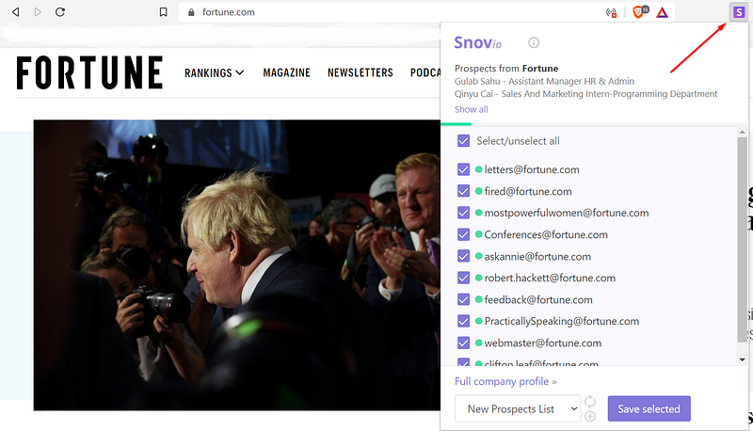Uncheck askannie@fortune.com
This screenshot has height=431, width=753.
pyautogui.click(x=463, y=256)
